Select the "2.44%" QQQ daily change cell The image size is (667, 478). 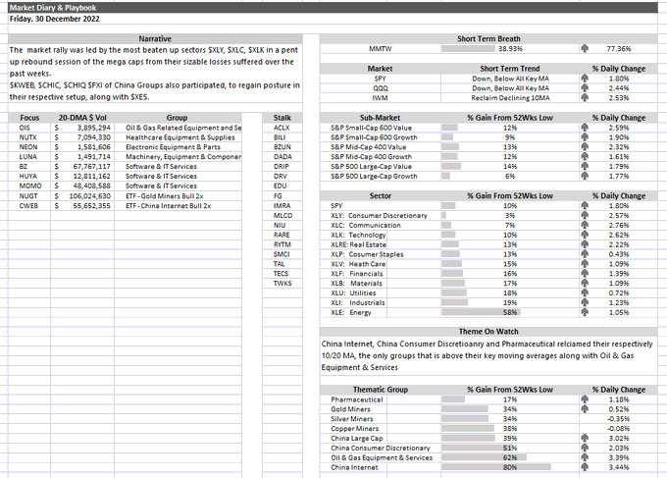[x=619, y=88]
